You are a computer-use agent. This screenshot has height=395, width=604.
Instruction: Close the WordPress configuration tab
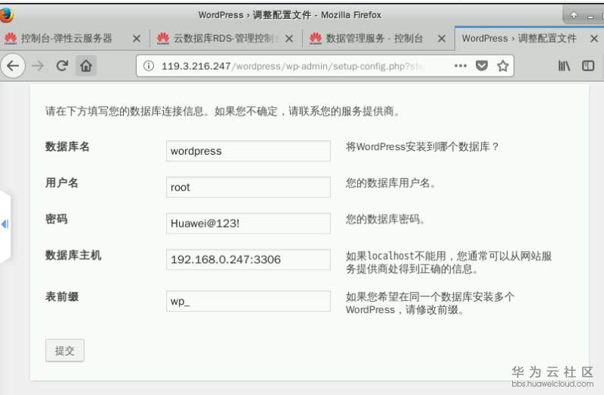point(594,39)
